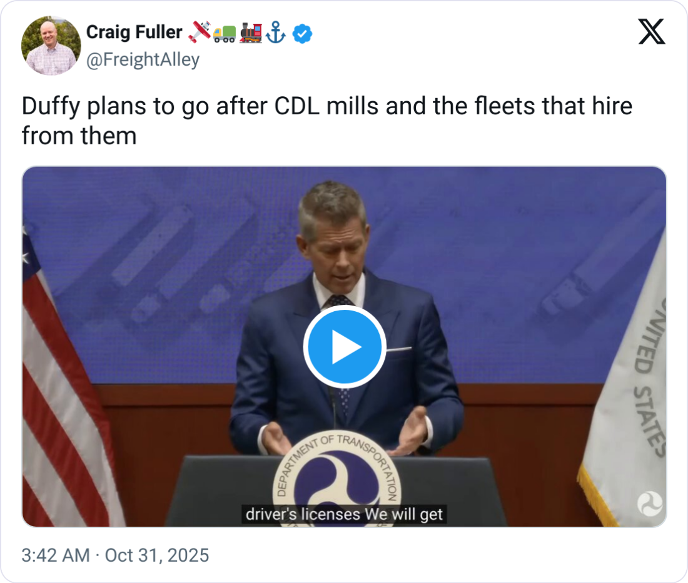Viewport: 688px width, 583px height.
Task: Click the locomotive emoji beside the name
Action: (x=250, y=32)
